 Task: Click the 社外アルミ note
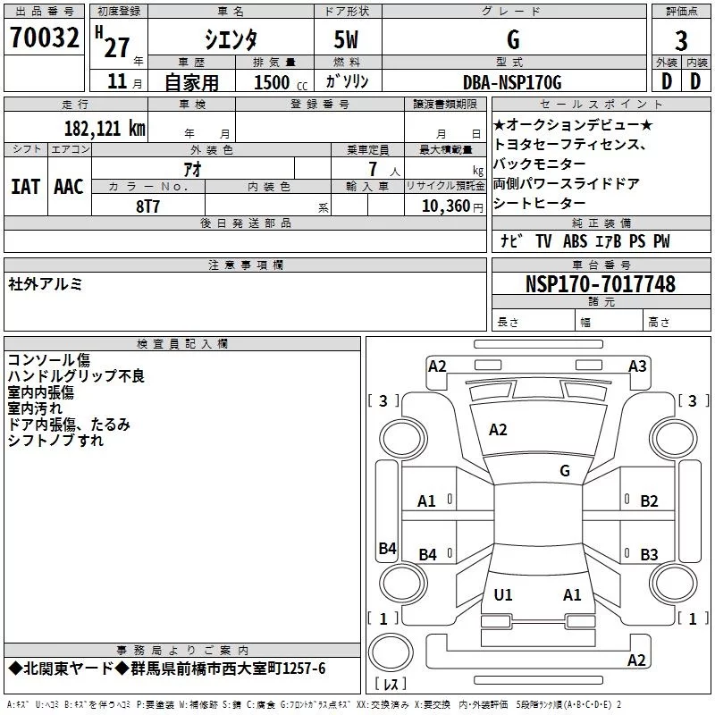(46, 284)
